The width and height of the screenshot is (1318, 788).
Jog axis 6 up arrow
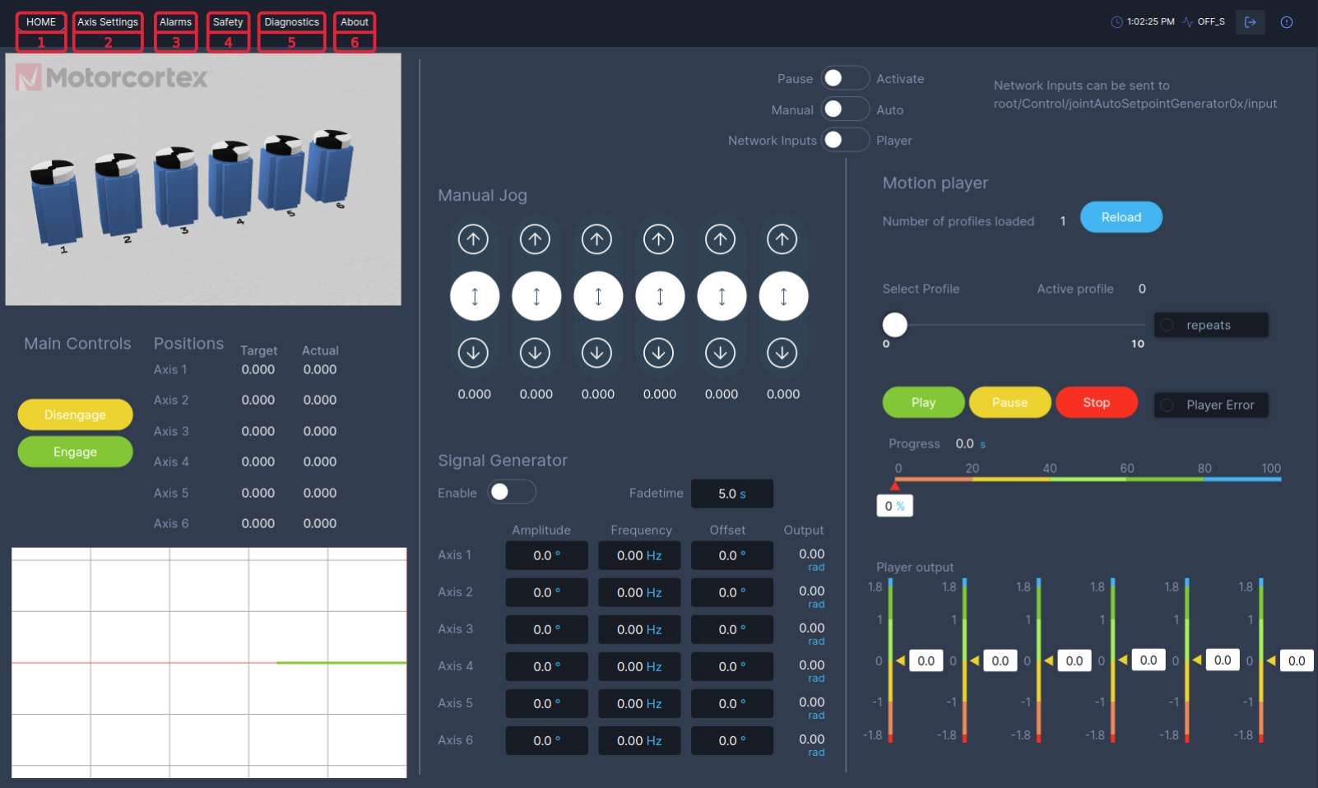(782, 239)
